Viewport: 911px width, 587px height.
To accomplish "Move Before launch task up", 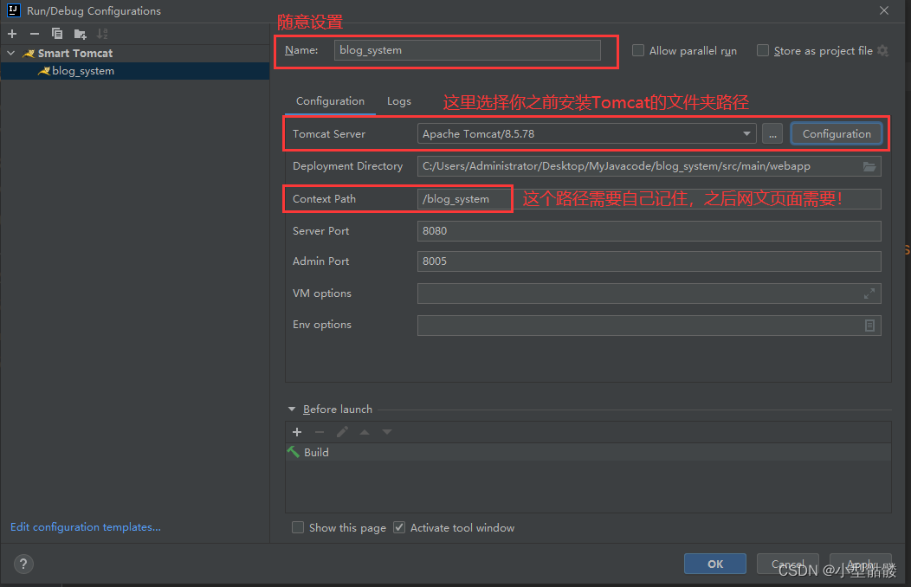I will coord(365,432).
